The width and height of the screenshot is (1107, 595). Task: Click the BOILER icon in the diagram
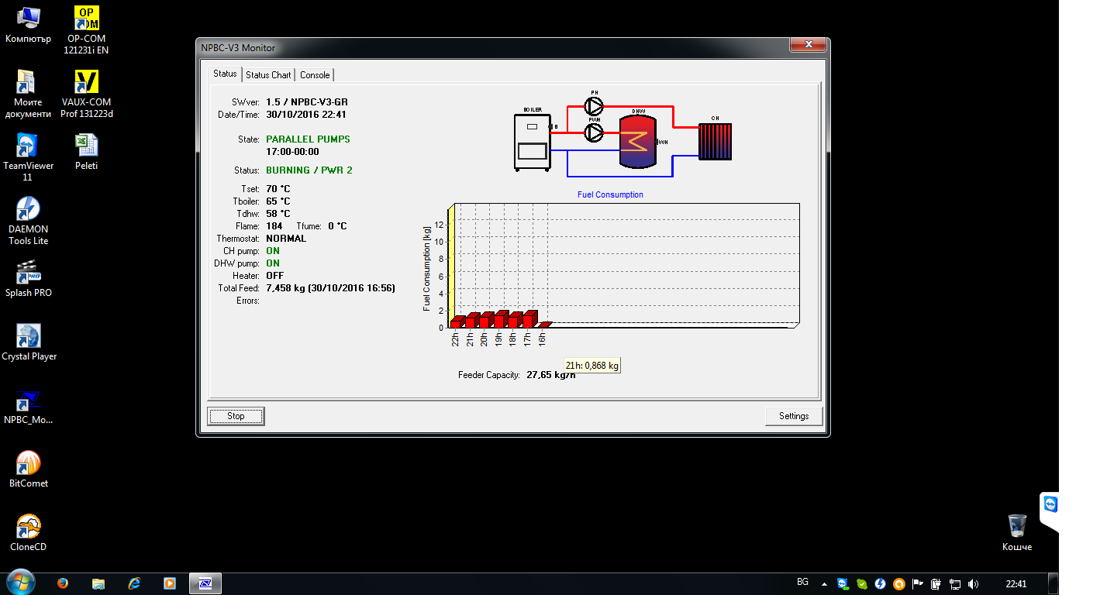point(532,141)
